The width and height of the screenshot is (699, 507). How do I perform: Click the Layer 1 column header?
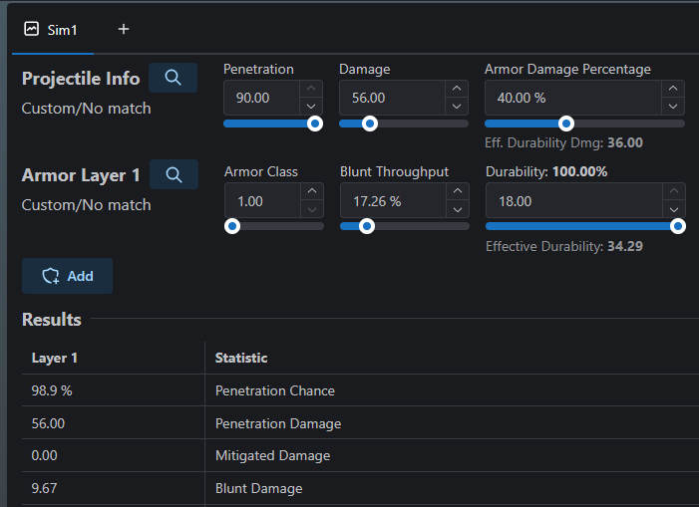[114, 358]
